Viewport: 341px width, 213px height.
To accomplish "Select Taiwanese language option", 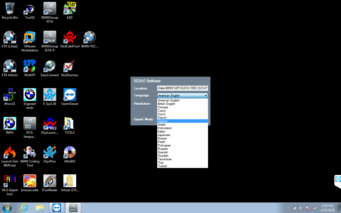I will (182, 159).
